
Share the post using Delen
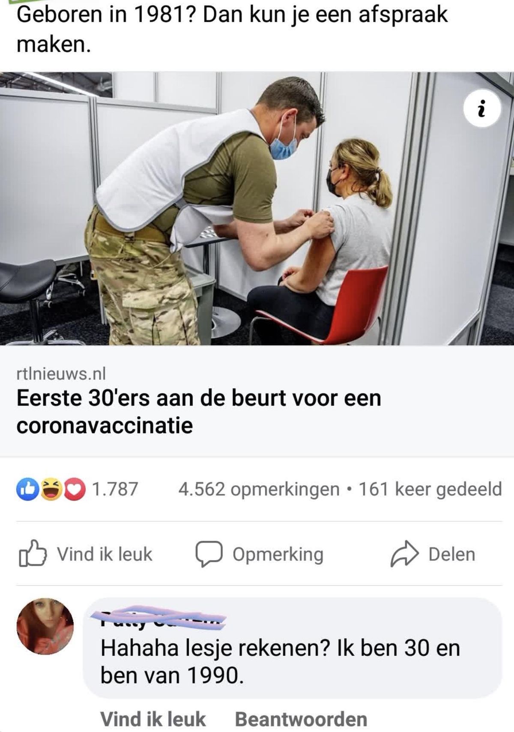tap(433, 555)
